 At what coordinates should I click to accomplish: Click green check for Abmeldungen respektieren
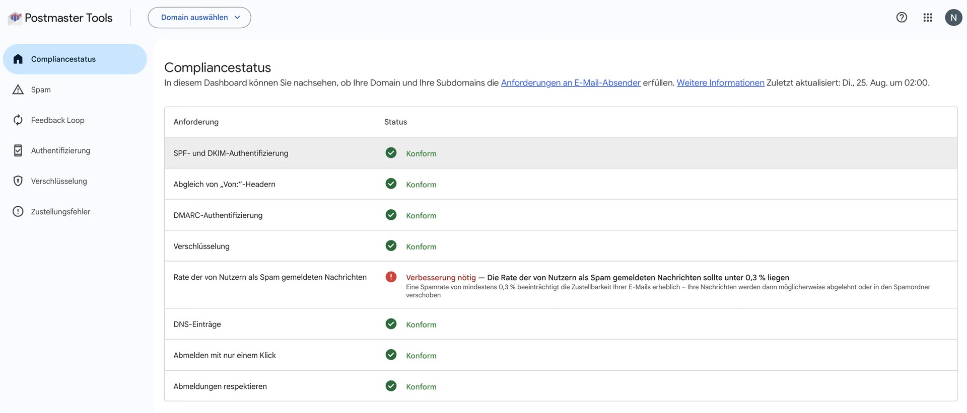(x=391, y=386)
